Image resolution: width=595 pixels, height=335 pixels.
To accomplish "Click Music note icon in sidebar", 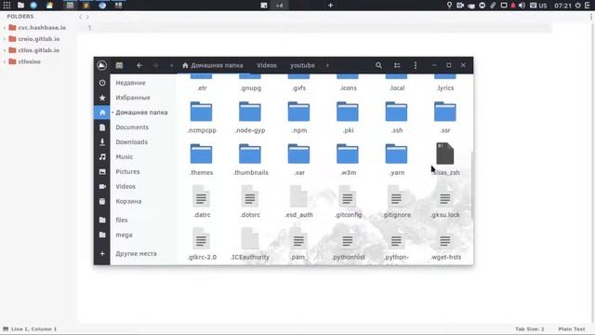I will click(102, 157).
